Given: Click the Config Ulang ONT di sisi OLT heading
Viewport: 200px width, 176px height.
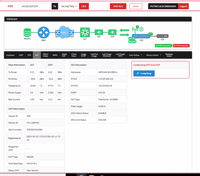Looking at the screenshot, I should point(147,65).
